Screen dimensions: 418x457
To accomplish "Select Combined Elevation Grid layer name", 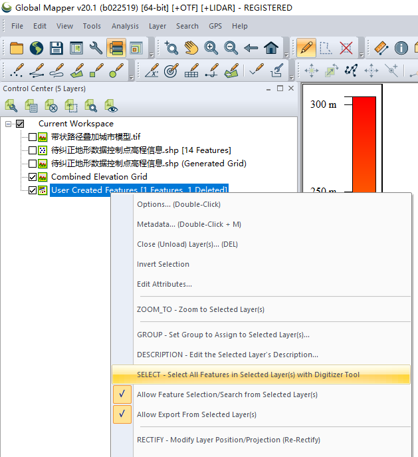I will coord(99,177).
